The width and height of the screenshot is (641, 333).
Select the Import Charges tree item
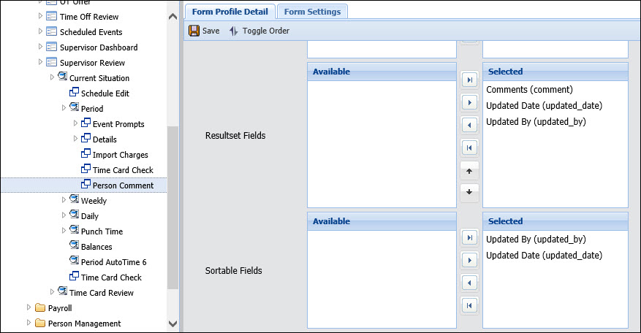tap(120, 155)
